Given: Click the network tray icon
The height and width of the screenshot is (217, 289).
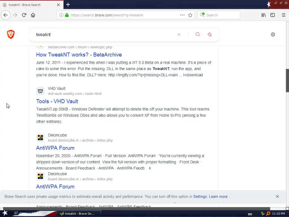Looking at the screenshot, I should tap(263, 214).
